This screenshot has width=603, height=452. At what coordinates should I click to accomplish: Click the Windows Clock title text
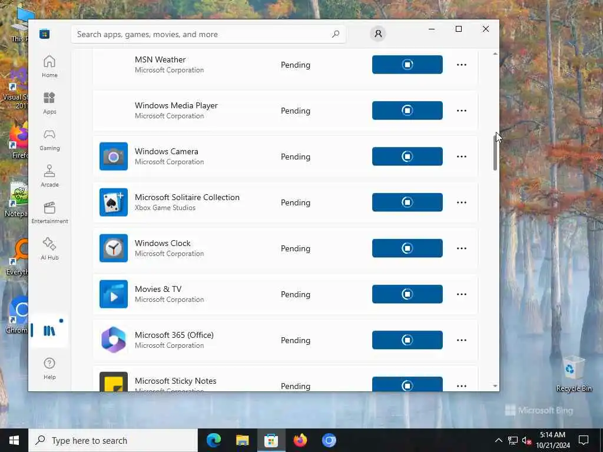[x=163, y=243]
